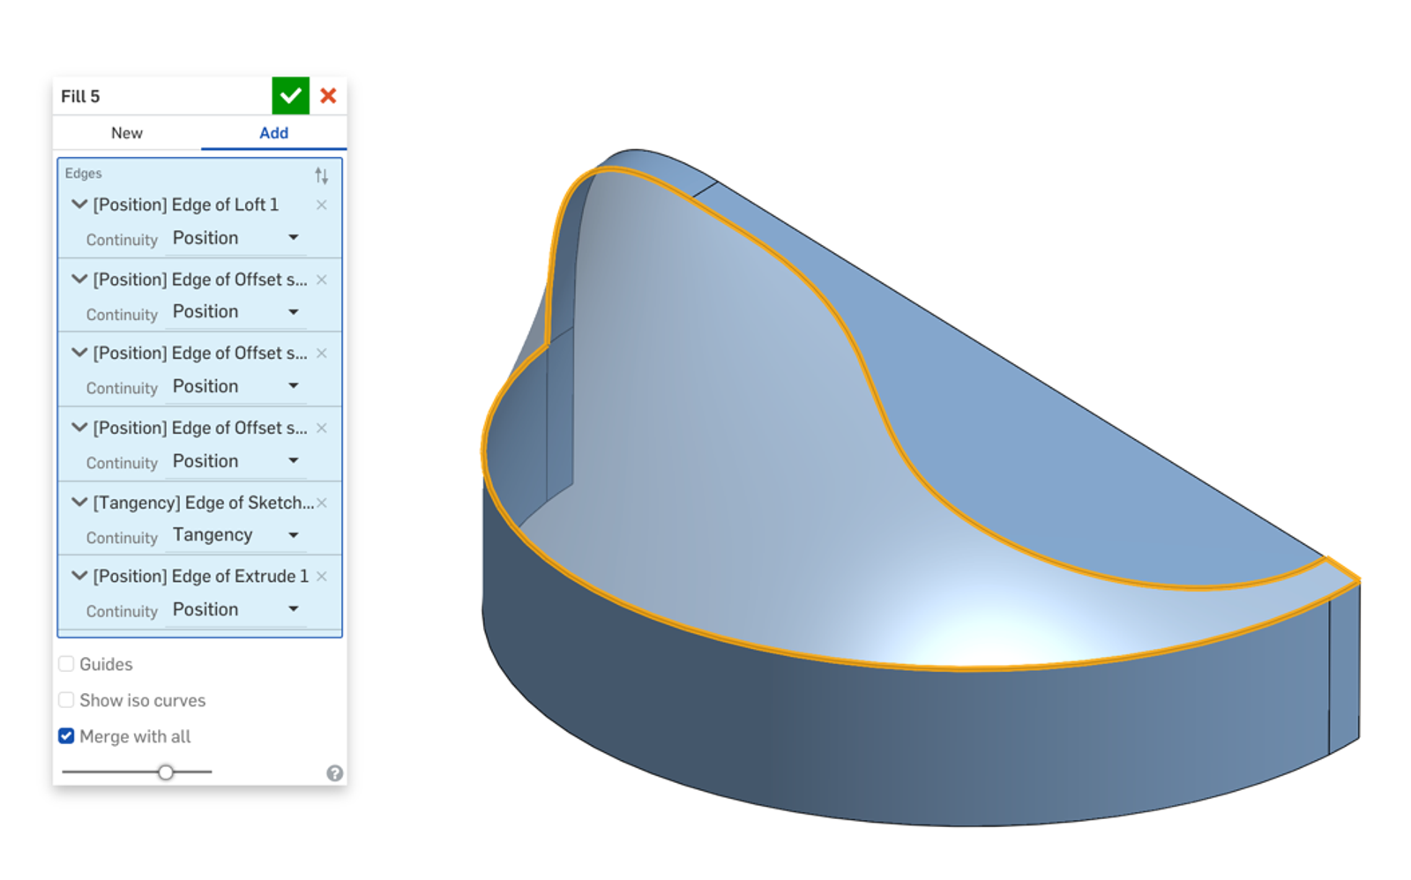Collapse the Edge of Loft 1 chevron
The width and height of the screenshot is (1411, 880).
coord(79,205)
